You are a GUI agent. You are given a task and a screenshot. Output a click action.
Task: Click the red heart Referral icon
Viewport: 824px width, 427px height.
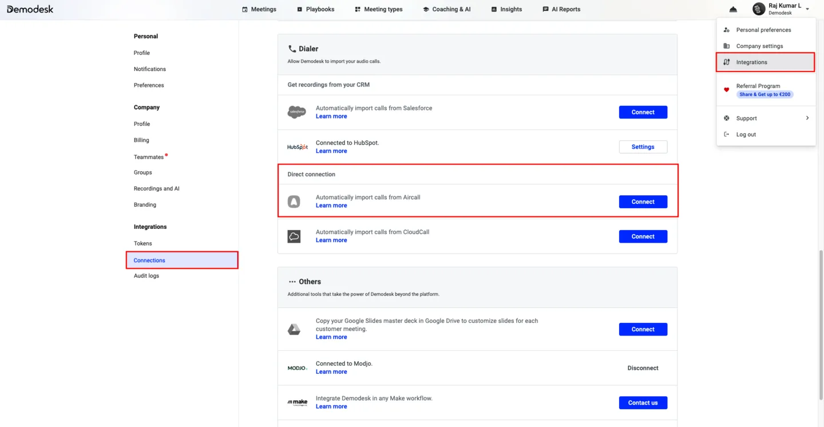pos(727,90)
